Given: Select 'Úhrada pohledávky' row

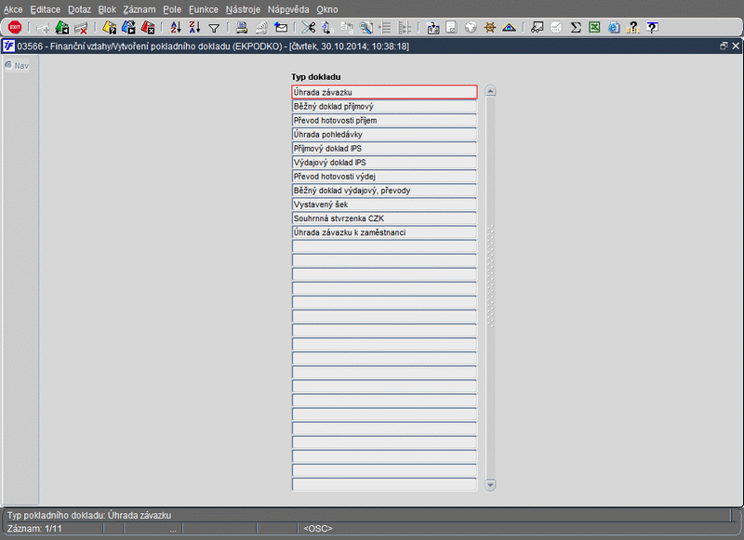Looking at the screenshot, I should click(384, 134).
